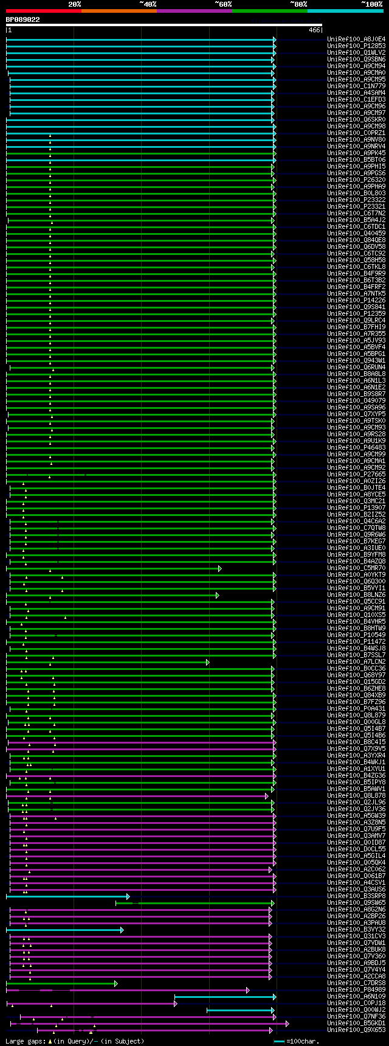
Task: Select hit label UniRef100_Q3MC21
Action: tap(356, 501)
